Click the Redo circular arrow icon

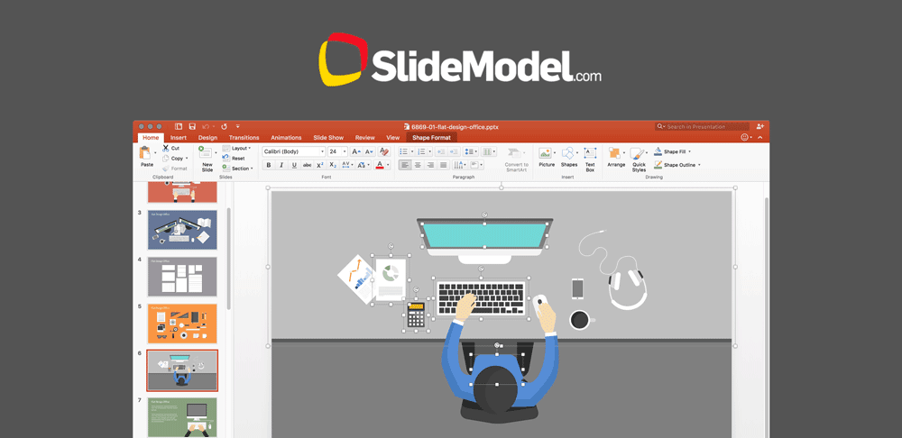[x=224, y=126]
